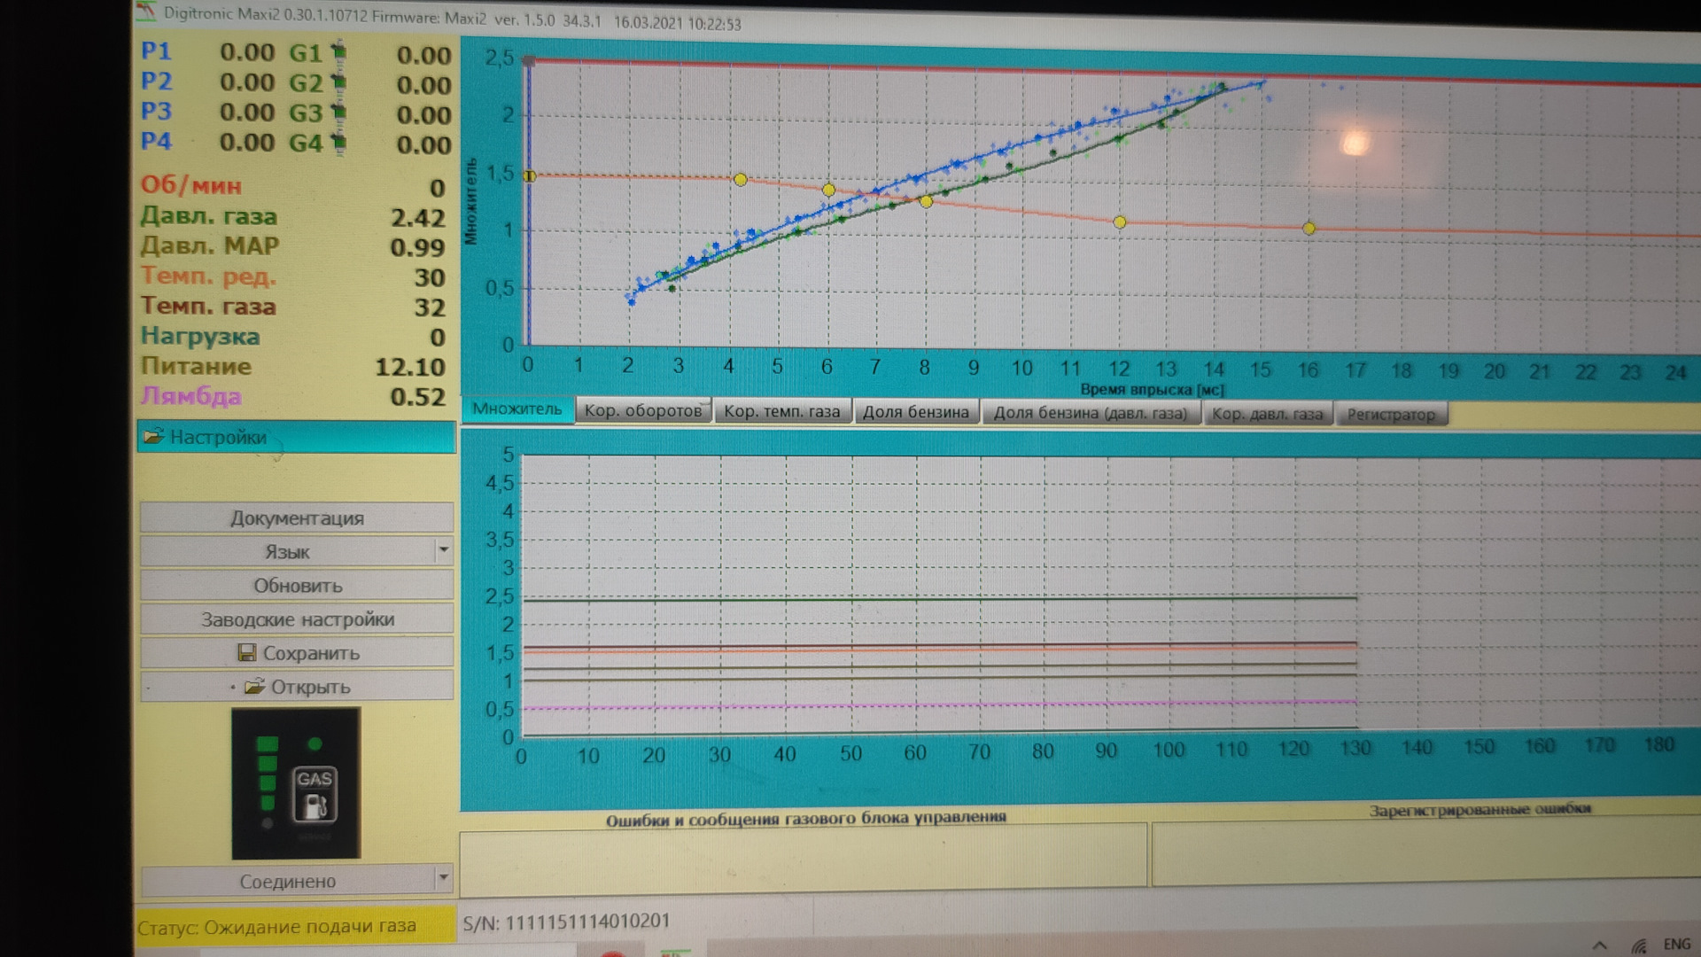Select yellow multiplier point near 12 ms
The width and height of the screenshot is (1701, 957).
(x=1120, y=222)
